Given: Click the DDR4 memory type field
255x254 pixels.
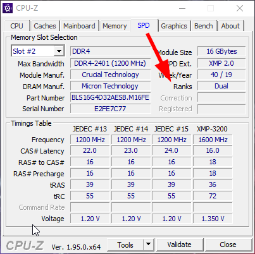Looking at the screenshot, I should pos(110,51).
